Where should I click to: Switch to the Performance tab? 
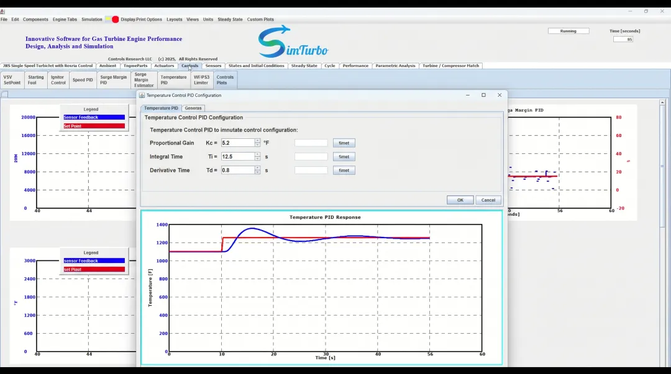(355, 66)
